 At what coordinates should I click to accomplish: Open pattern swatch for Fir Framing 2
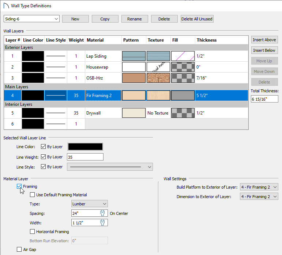click(134, 96)
